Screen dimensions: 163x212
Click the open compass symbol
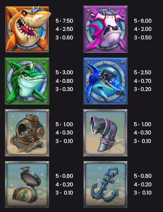click(27, 184)
